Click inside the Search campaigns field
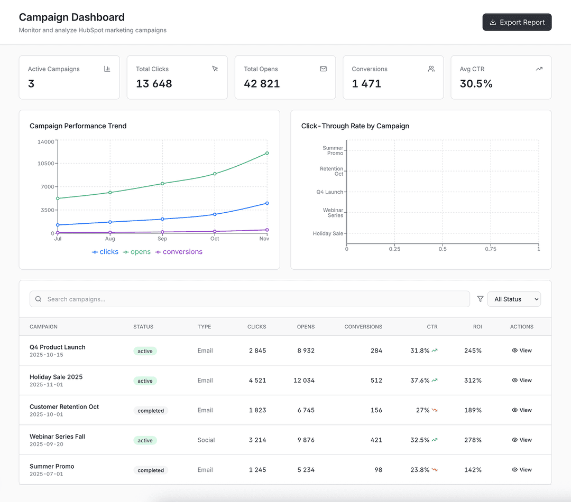This screenshot has width=571, height=502. tap(211, 299)
